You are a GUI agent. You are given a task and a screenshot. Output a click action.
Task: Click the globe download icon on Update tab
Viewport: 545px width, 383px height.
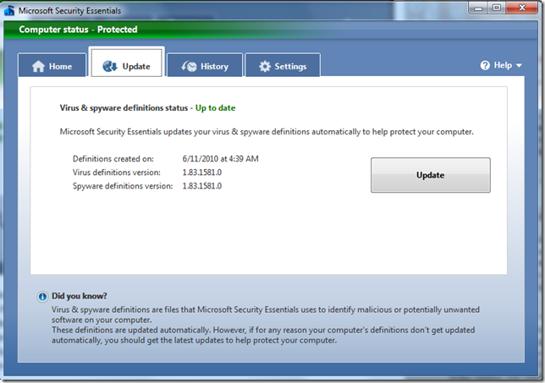tap(110, 66)
